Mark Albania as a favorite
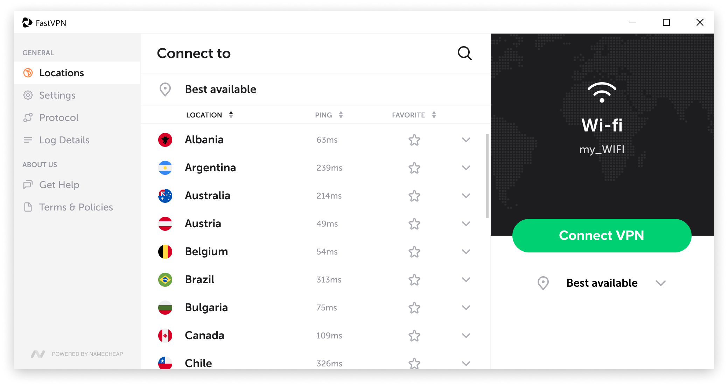Image resolution: width=728 pixels, height=386 pixels. click(x=413, y=140)
